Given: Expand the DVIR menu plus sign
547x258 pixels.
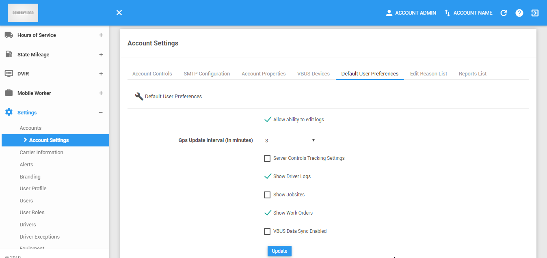Looking at the screenshot, I should pyautogui.click(x=101, y=73).
